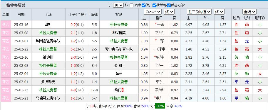Open the Crow* odds company dropdown
Image resolution: width=268 pixels, height=110 pixels.
153,12
